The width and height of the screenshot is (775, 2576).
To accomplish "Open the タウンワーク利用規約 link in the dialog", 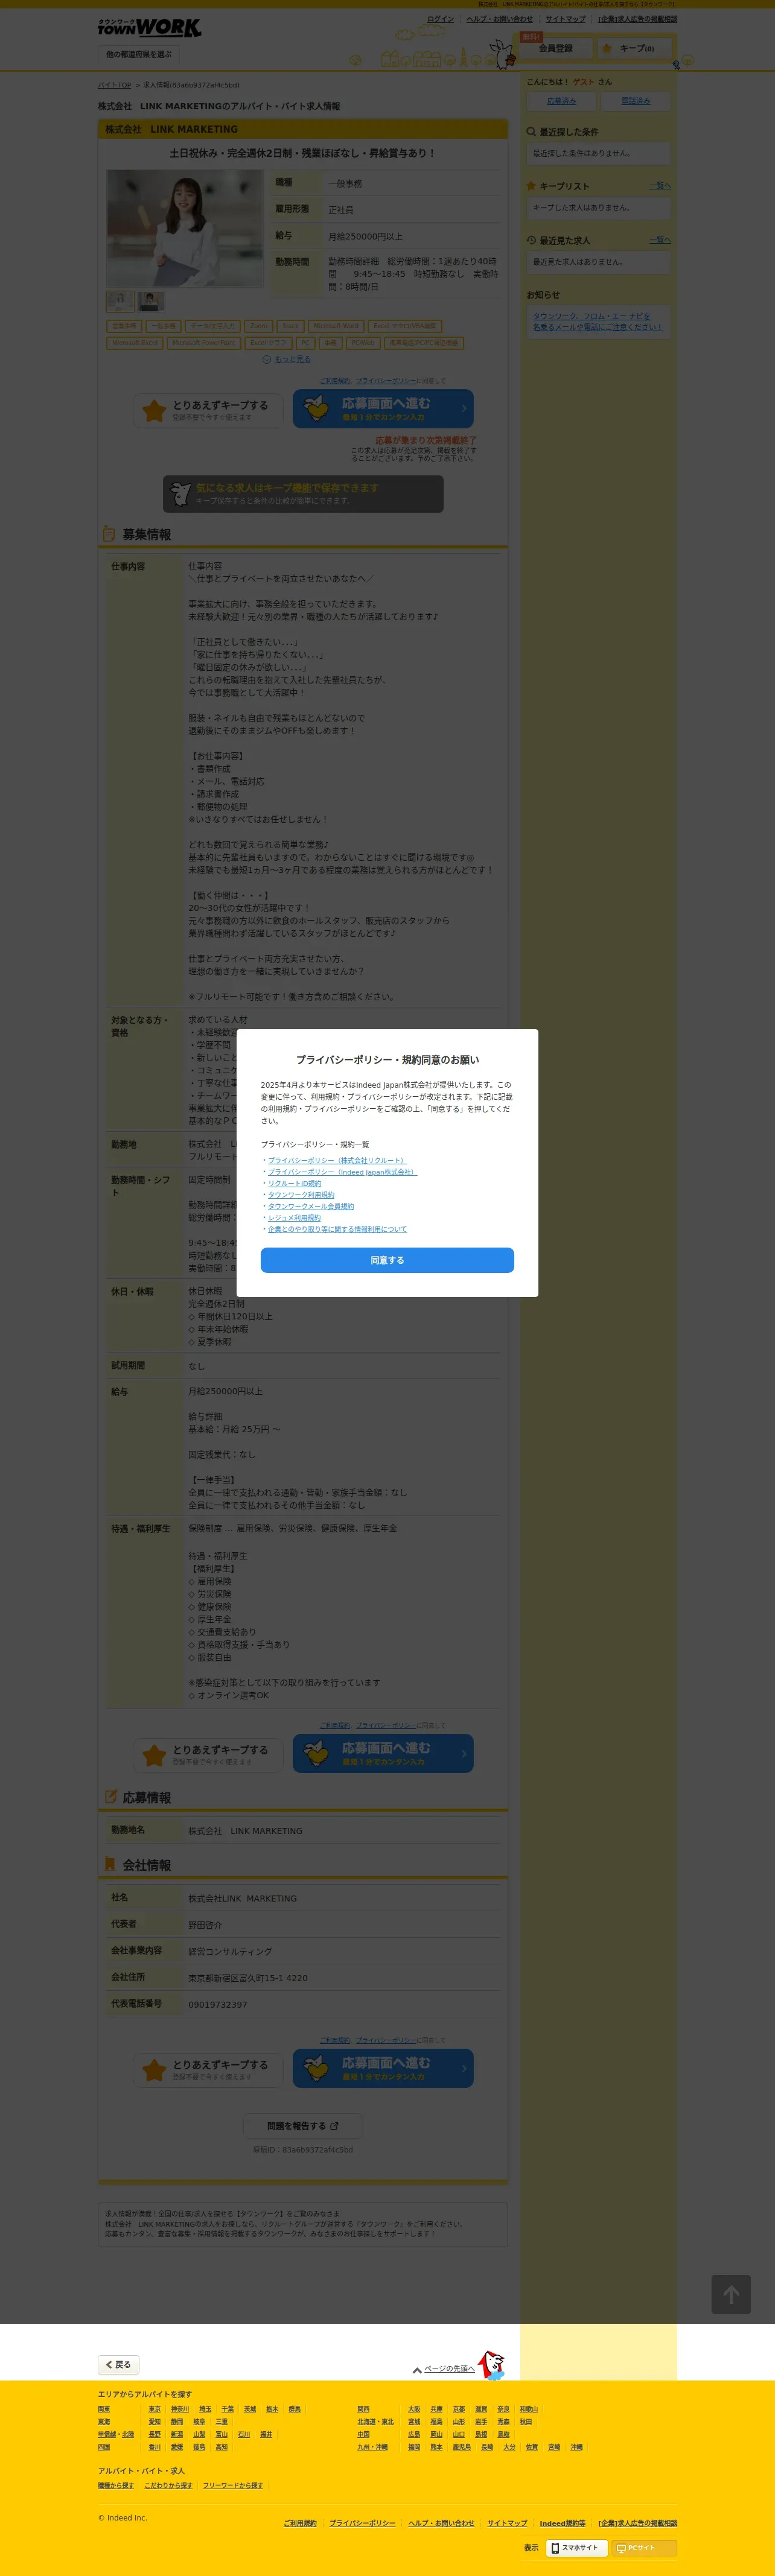I will click(x=301, y=1195).
